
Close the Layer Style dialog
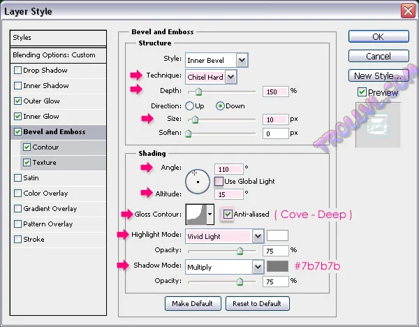pos(408,11)
